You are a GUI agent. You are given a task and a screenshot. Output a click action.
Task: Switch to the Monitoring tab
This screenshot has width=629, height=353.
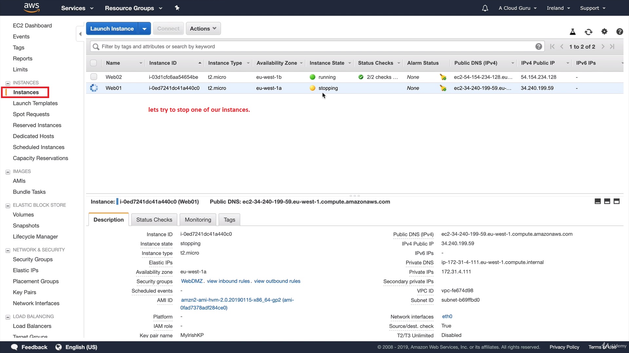tap(198, 220)
